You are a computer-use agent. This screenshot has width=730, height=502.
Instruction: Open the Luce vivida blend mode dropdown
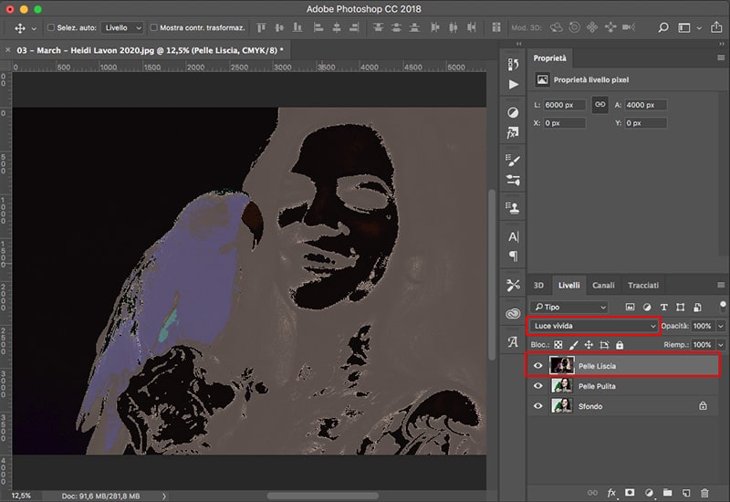593,326
